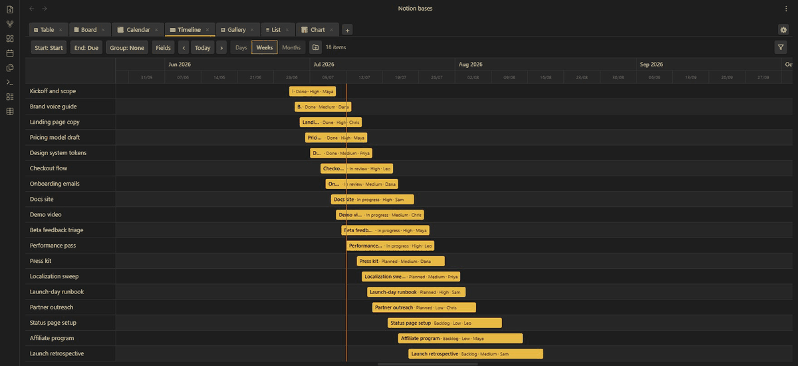Open the table sidebar icon

pos(9,111)
